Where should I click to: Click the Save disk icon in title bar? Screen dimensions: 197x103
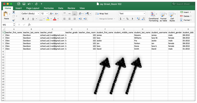pyautogui.click(x=24, y=4)
